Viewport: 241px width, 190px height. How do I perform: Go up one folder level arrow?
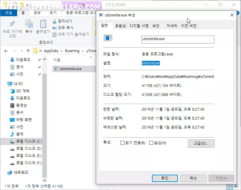point(28,51)
